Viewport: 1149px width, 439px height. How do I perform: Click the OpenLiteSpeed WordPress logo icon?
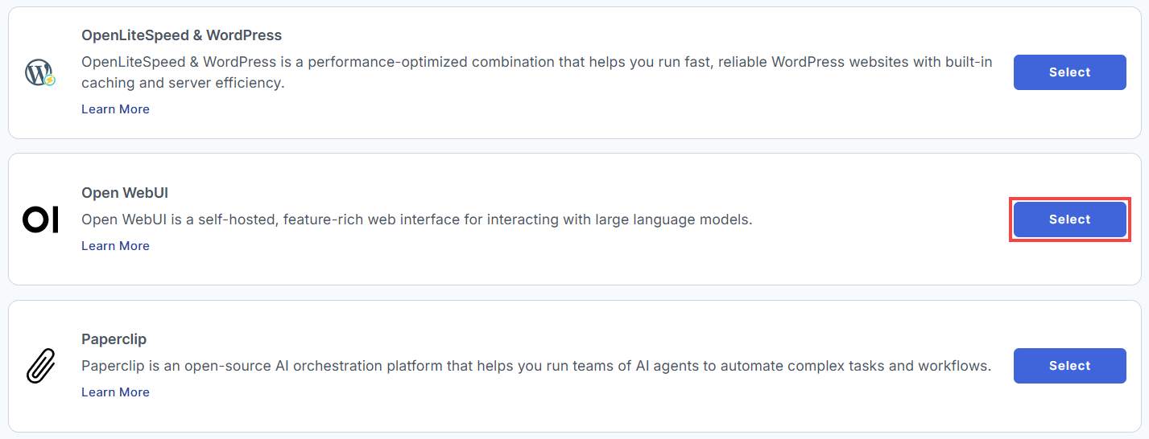(x=39, y=73)
